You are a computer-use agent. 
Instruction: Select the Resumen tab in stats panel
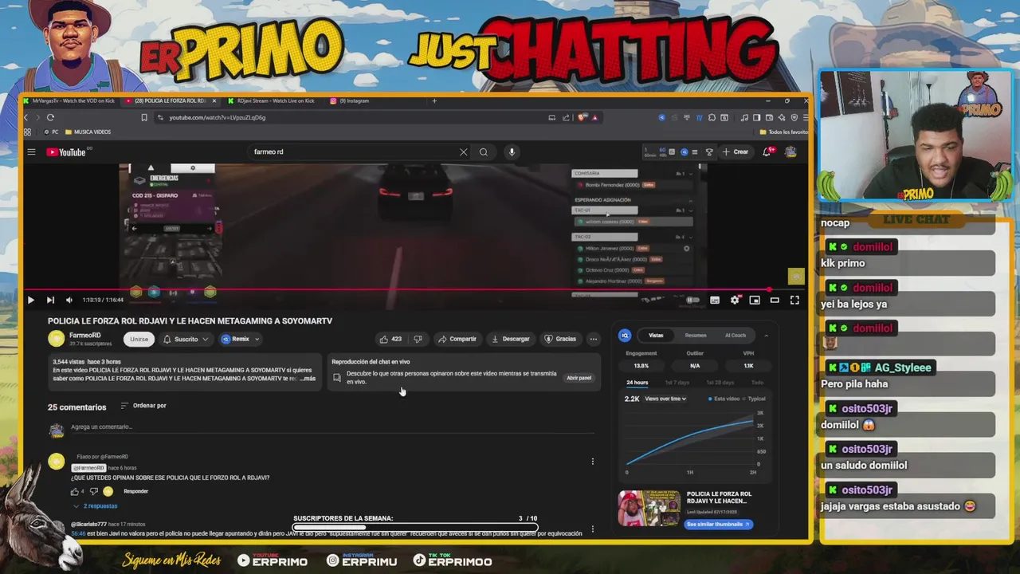click(x=696, y=336)
